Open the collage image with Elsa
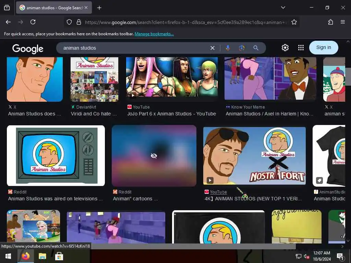The height and width of the screenshot is (263, 351). [33, 227]
